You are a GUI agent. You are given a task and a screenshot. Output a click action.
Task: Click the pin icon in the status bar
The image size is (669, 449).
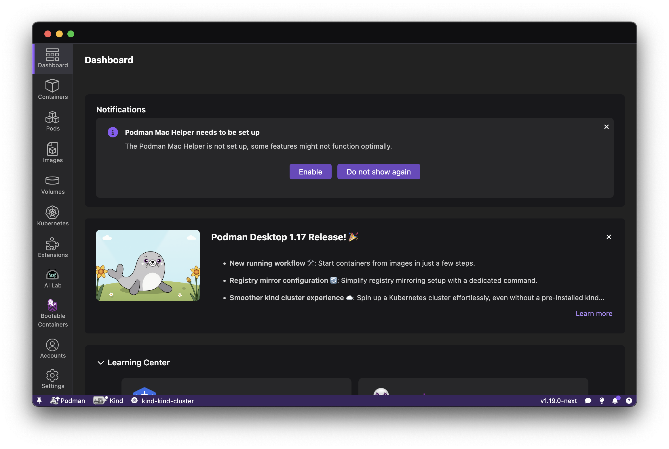pyautogui.click(x=39, y=400)
